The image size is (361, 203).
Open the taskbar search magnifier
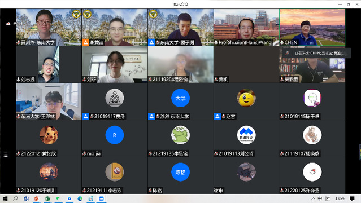pos(15,198)
